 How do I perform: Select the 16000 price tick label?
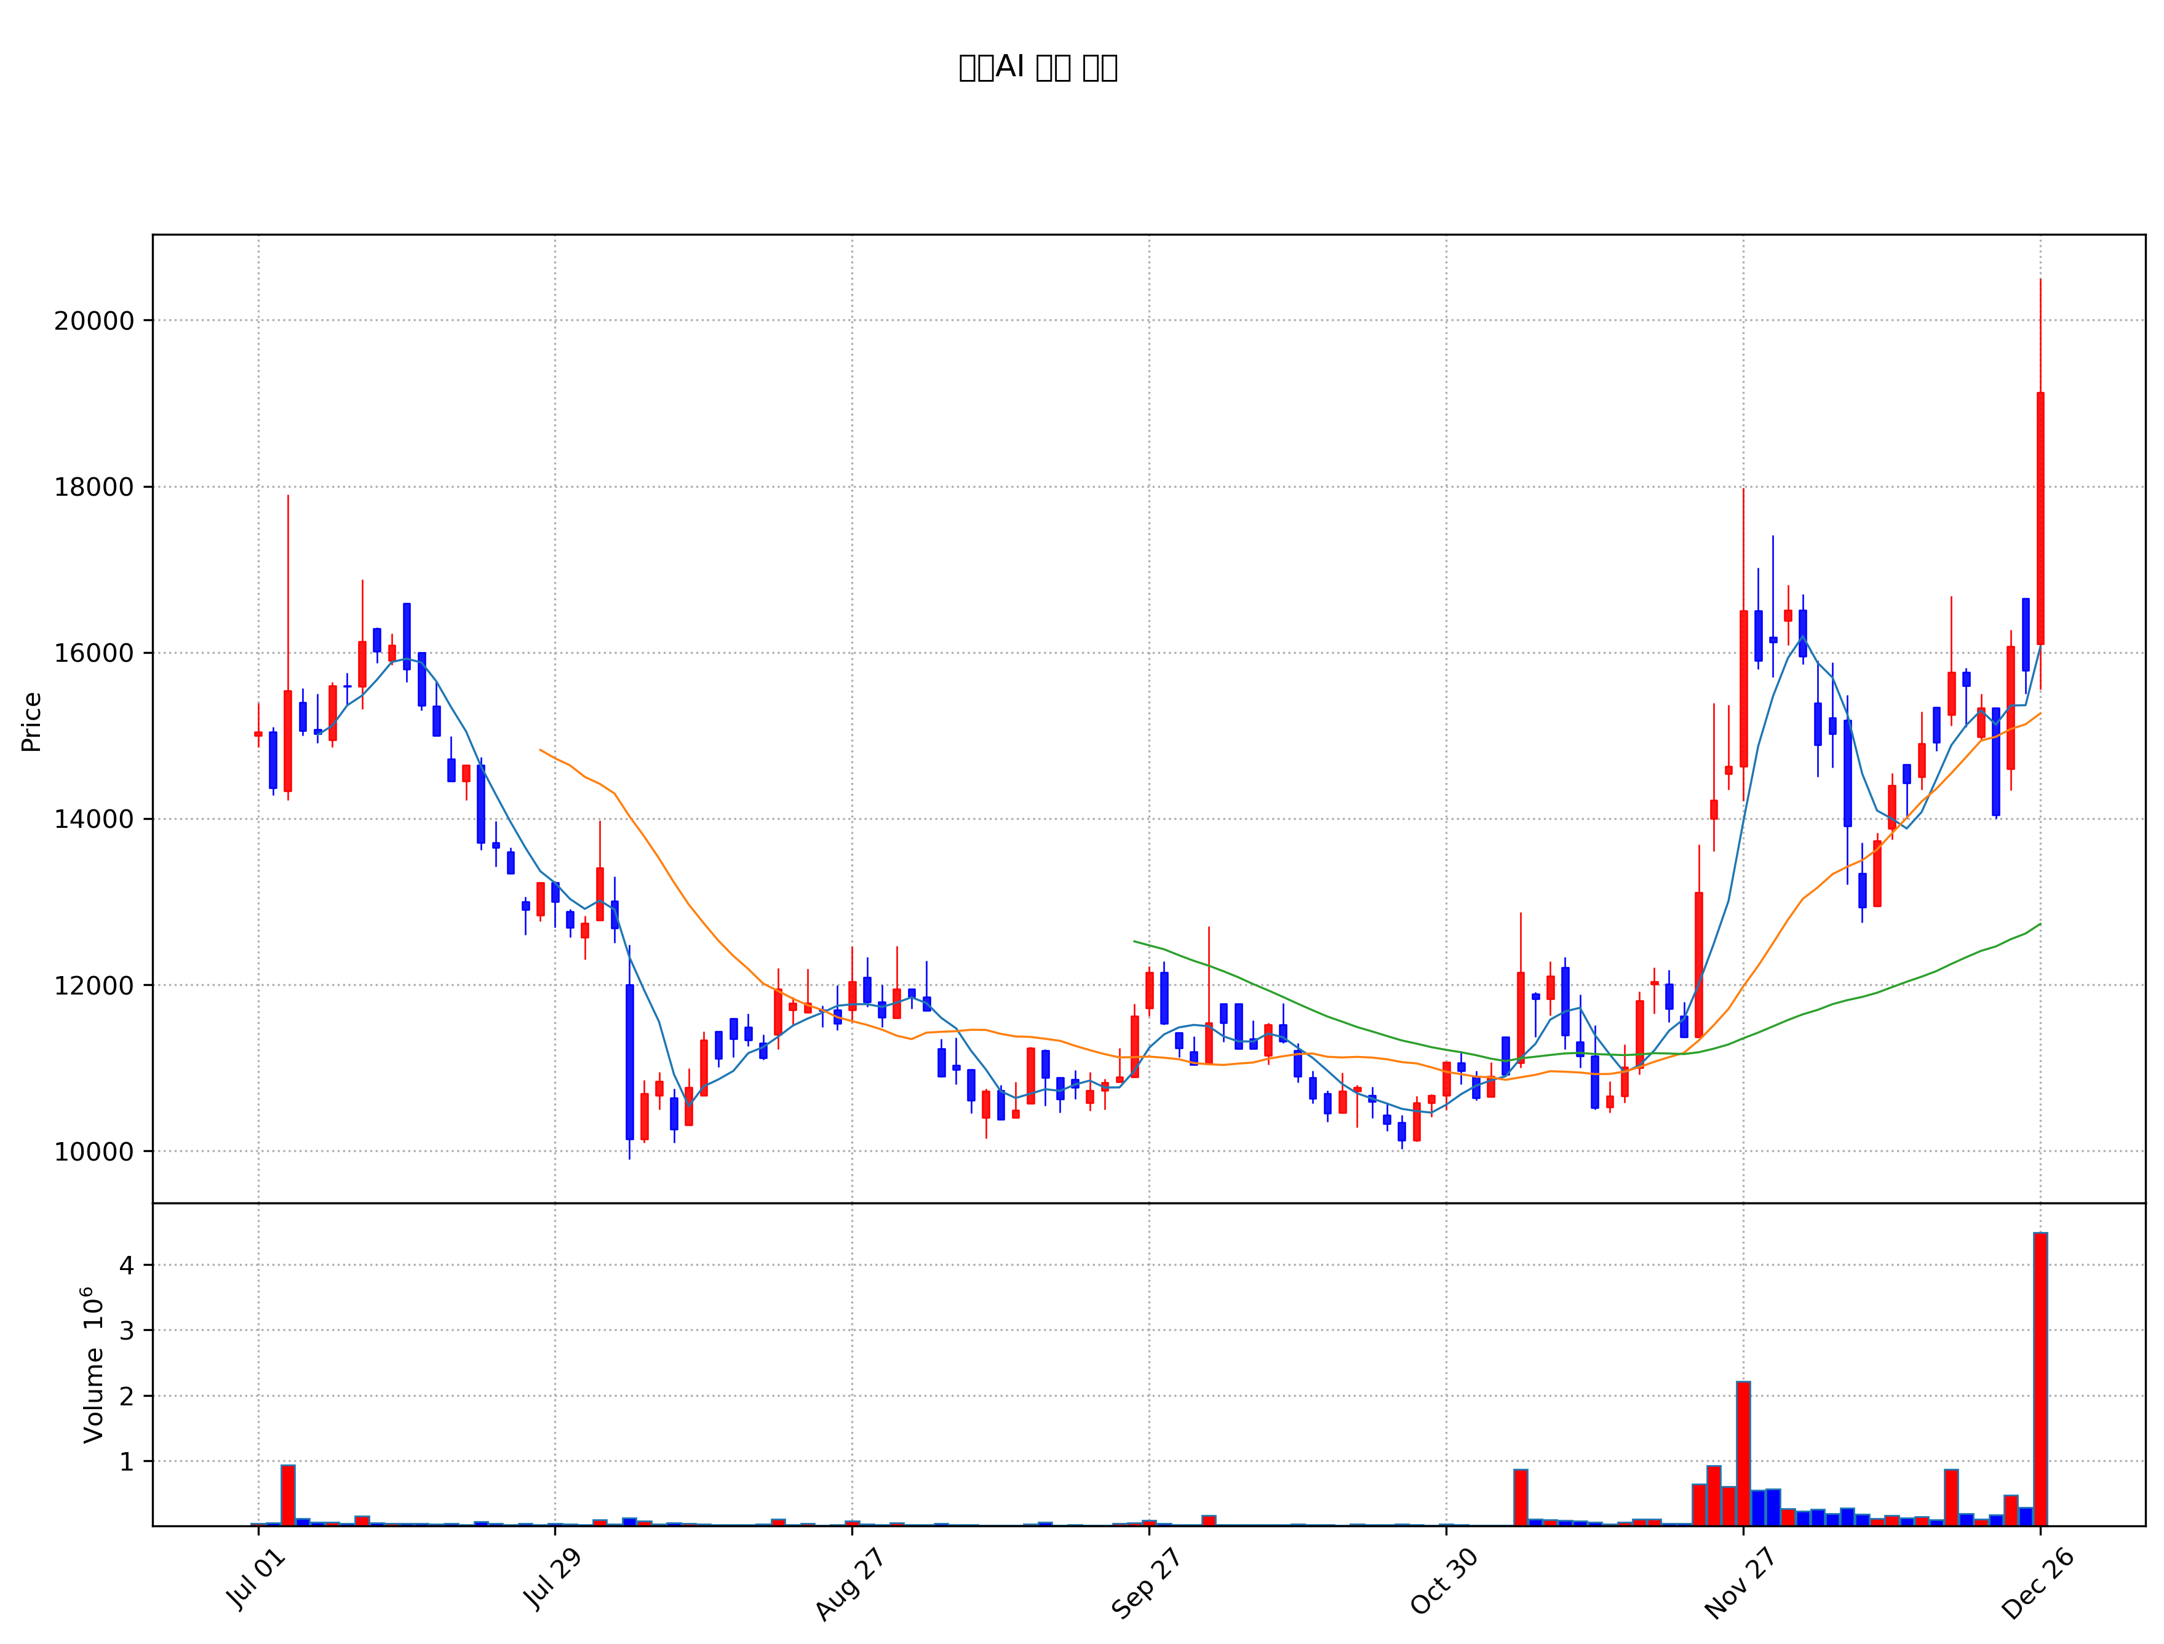click(94, 654)
